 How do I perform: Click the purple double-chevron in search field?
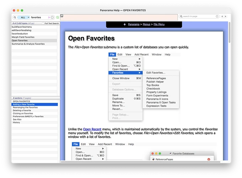point(49,17)
